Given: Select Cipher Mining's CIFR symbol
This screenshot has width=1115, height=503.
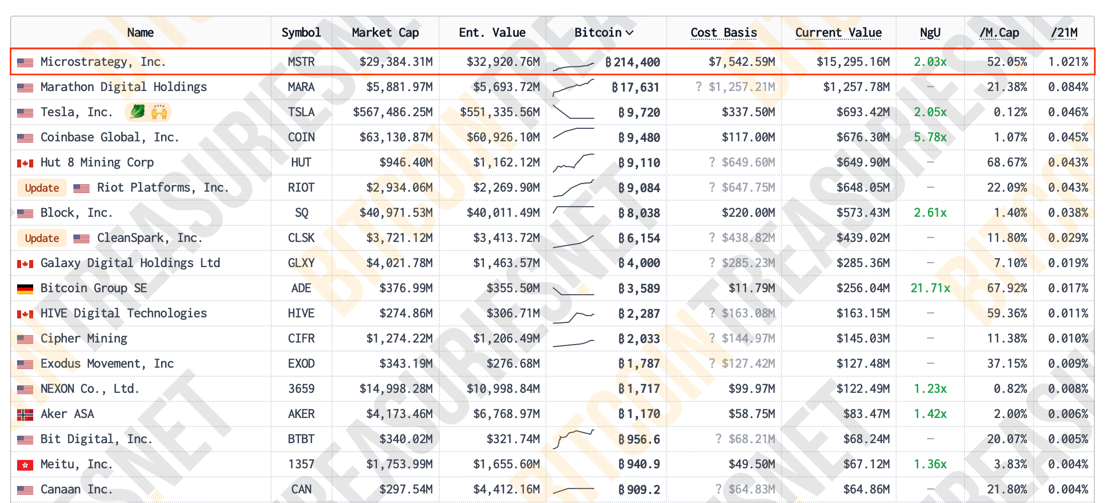Looking at the screenshot, I should click(301, 339).
